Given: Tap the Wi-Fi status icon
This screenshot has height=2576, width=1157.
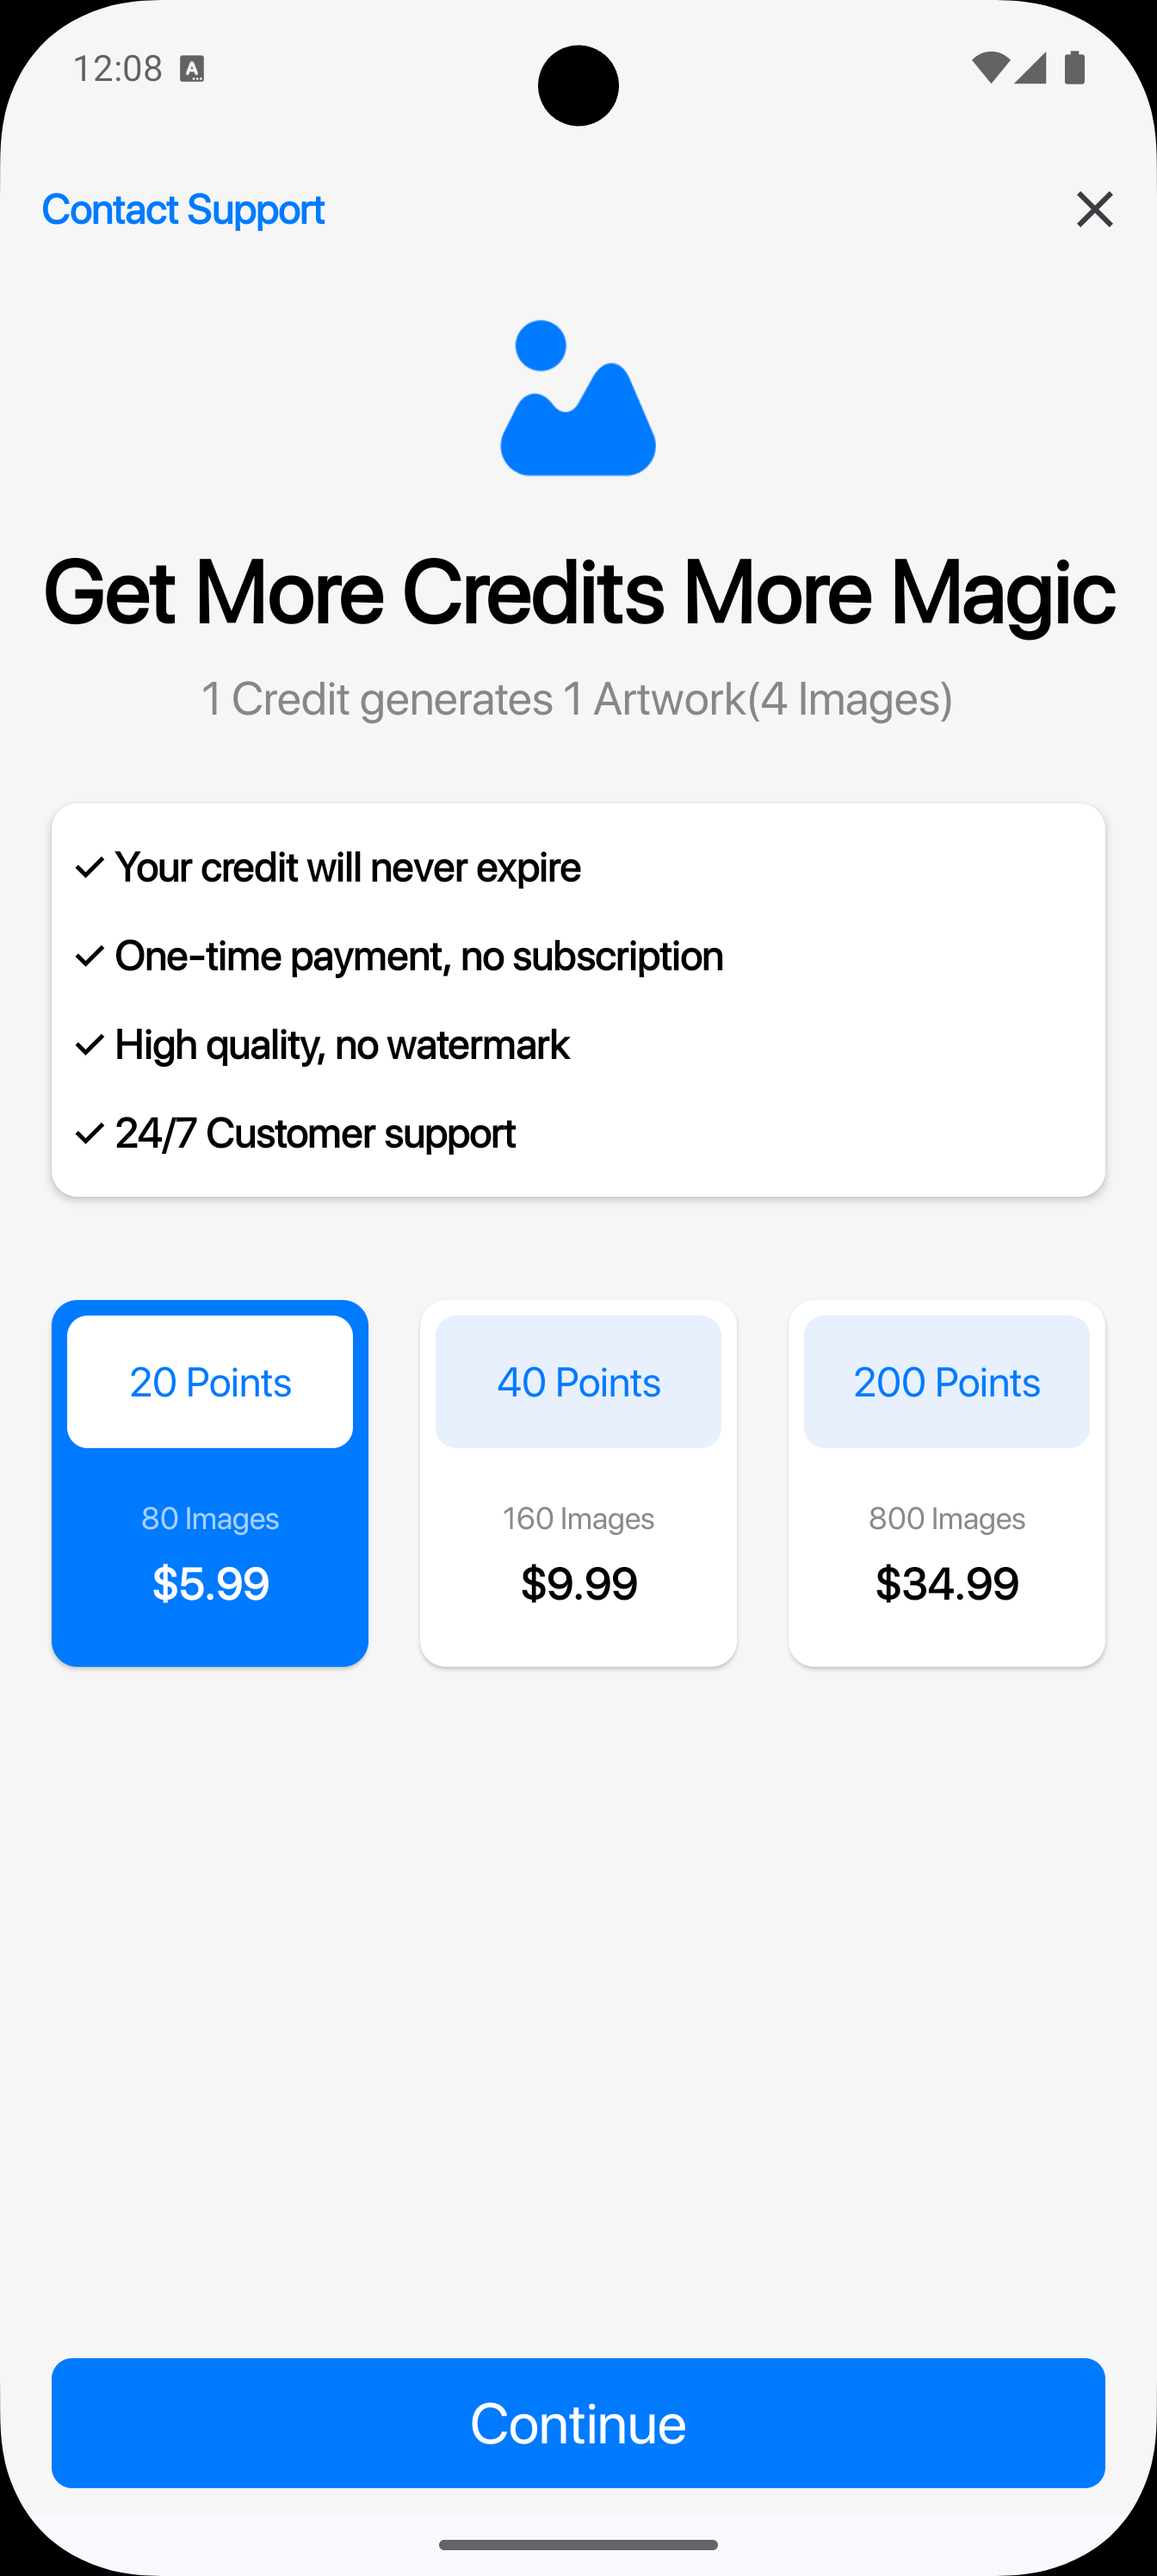Looking at the screenshot, I should click(989, 68).
